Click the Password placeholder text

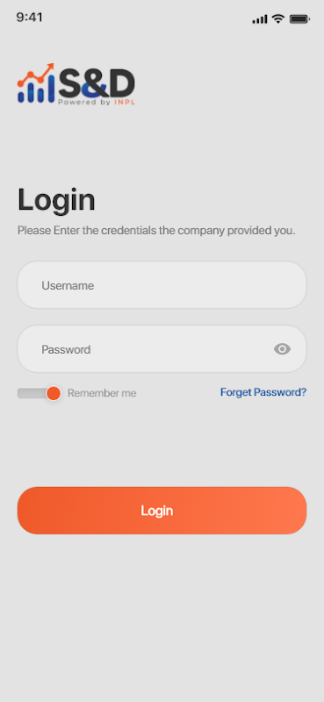(x=66, y=349)
